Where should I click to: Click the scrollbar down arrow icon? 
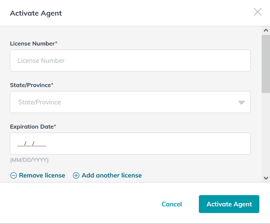click(x=266, y=179)
